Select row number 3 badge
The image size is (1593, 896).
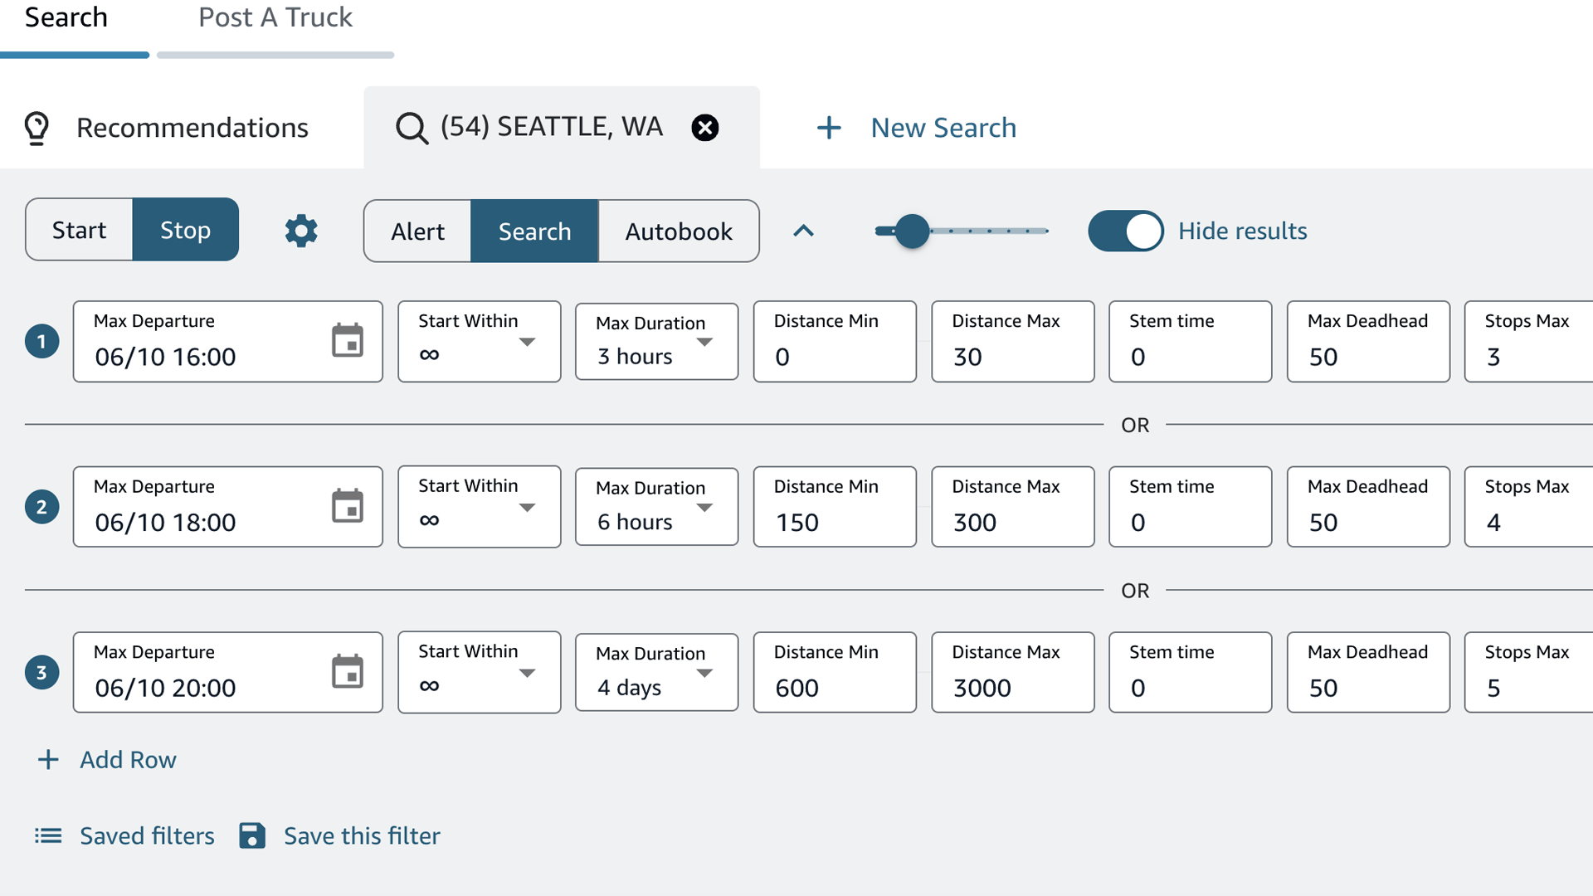tap(41, 673)
